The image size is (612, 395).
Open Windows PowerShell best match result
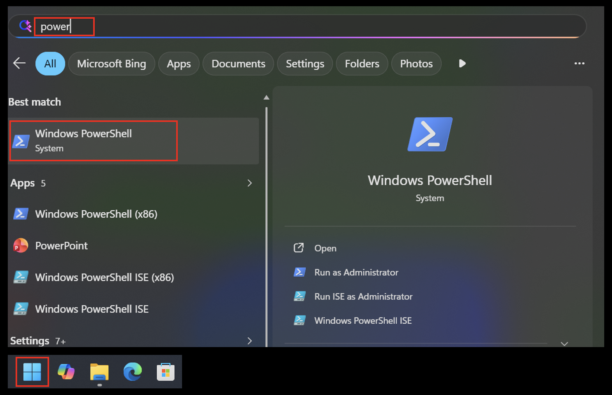pos(133,141)
